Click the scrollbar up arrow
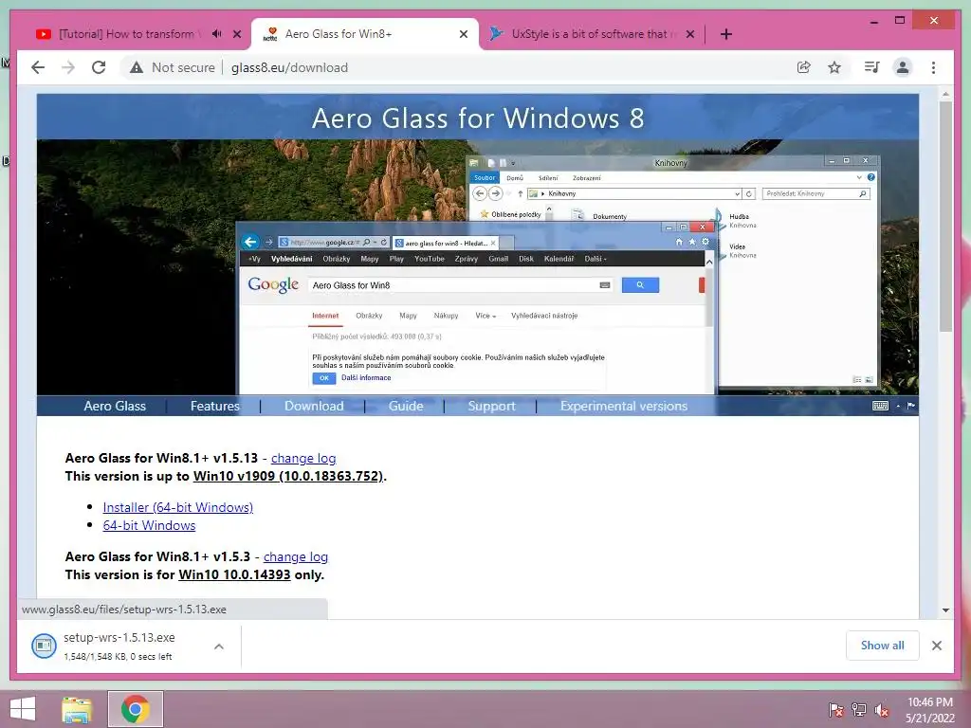The width and height of the screenshot is (971, 728). 945,95
